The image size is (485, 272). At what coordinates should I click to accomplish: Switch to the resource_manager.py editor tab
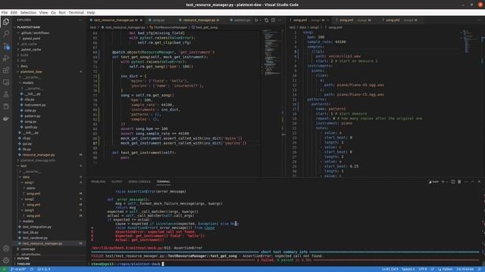[199, 20]
